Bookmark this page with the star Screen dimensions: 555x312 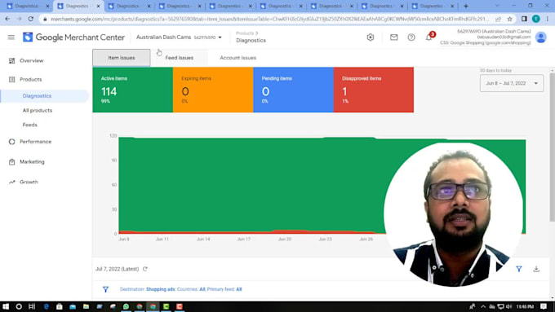click(x=509, y=19)
